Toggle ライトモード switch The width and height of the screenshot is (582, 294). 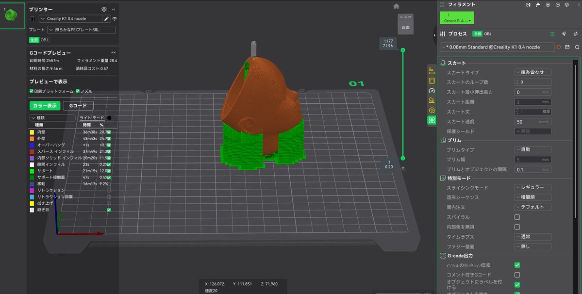tap(109, 118)
